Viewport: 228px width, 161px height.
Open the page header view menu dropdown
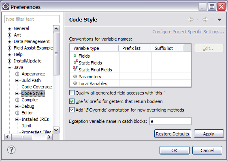click(219, 19)
